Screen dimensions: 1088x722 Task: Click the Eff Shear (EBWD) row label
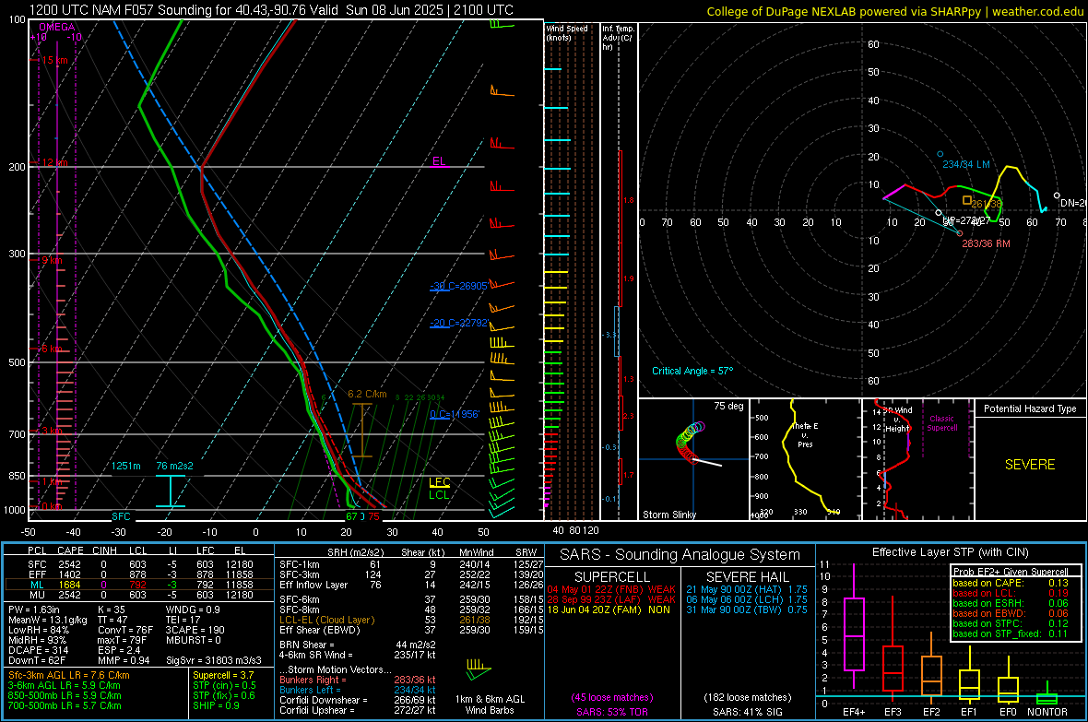pos(320,631)
